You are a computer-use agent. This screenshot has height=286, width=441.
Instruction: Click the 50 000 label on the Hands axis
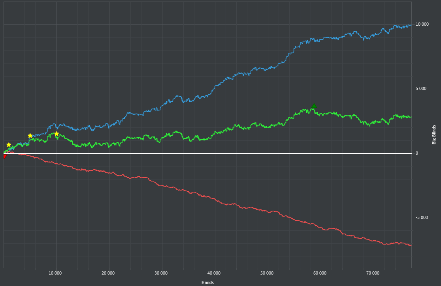pos(267,273)
